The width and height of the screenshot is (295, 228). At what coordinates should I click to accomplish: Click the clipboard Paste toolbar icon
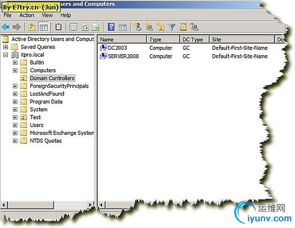pos(58,27)
